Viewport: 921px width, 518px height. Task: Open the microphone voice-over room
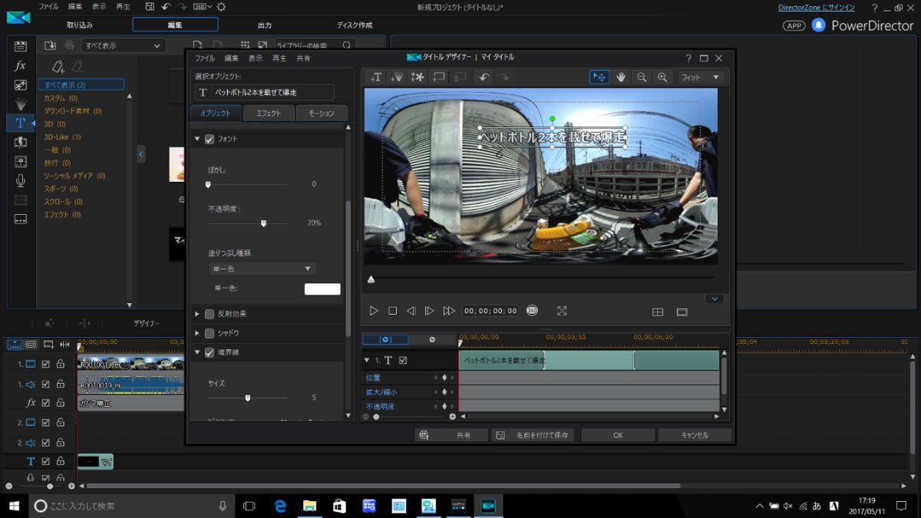click(x=21, y=180)
